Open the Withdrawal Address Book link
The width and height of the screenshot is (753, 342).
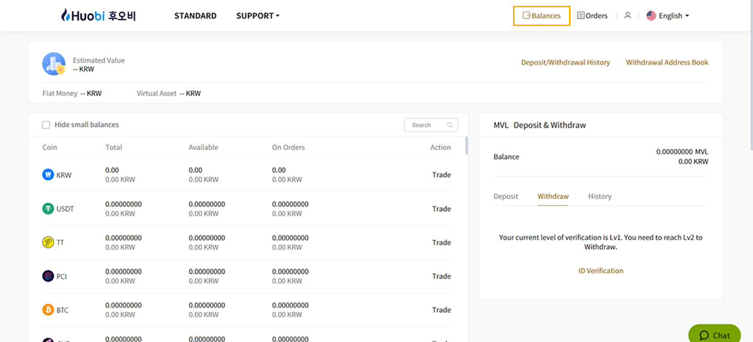click(667, 62)
